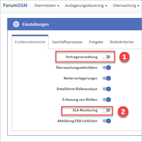
Task: Enable the Vertragsverwaltung toggle
Action: point(106,57)
